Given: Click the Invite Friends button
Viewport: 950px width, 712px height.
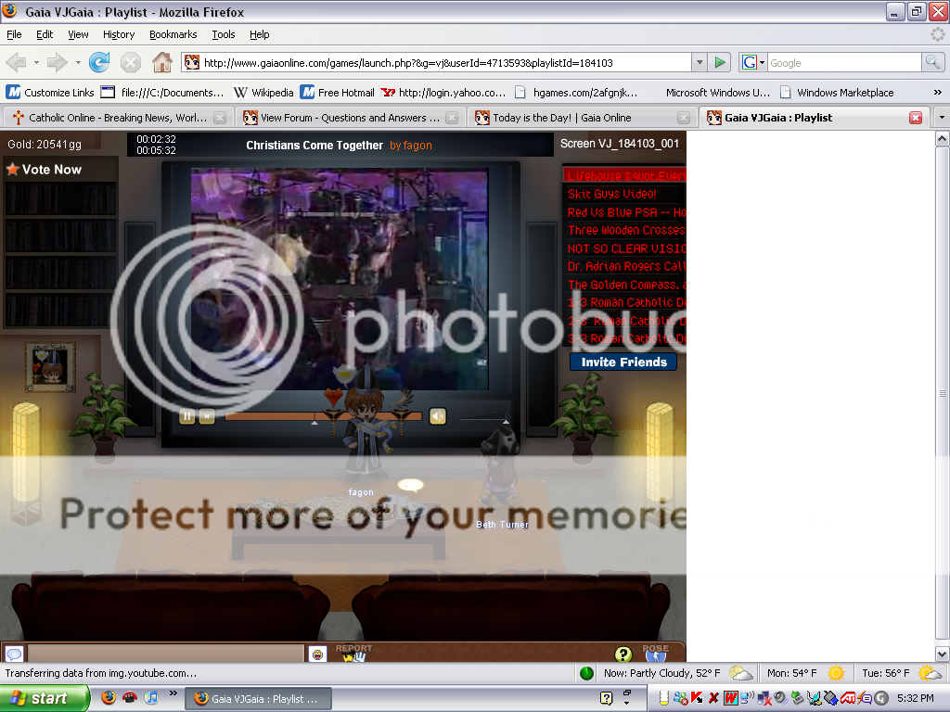Looking at the screenshot, I should coord(623,362).
